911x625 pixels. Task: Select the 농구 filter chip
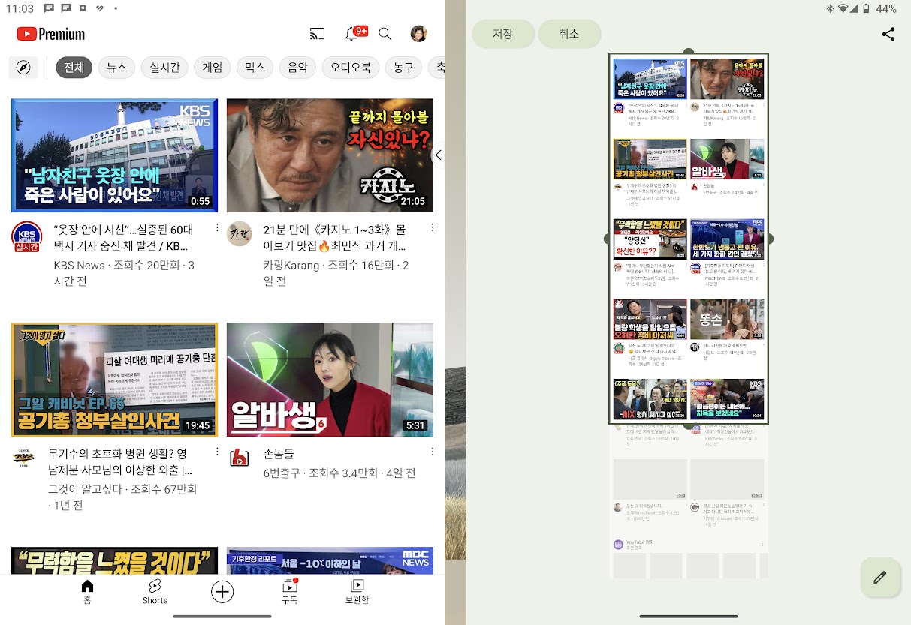[x=403, y=68]
